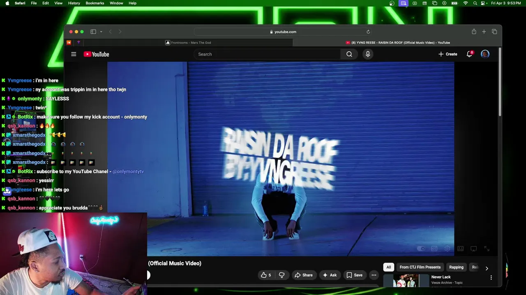Open the Apple menu
The width and height of the screenshot is (526, 295).
coord(7,3)
